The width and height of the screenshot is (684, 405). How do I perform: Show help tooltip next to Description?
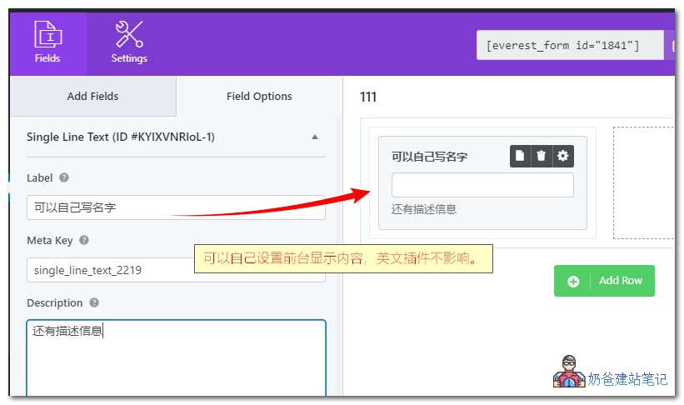pyautogui.click(x=94, y=302)
